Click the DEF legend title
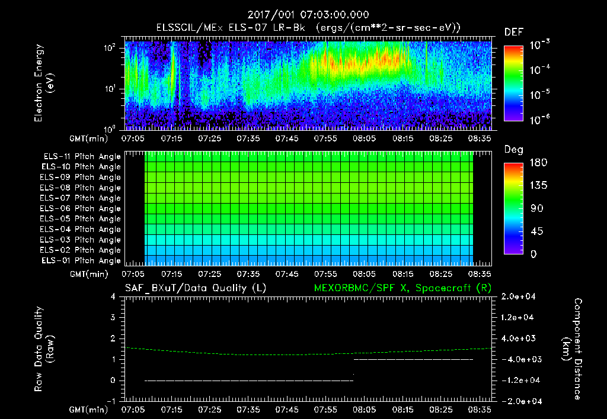This screenshot has height=419, width=607. 514,32
